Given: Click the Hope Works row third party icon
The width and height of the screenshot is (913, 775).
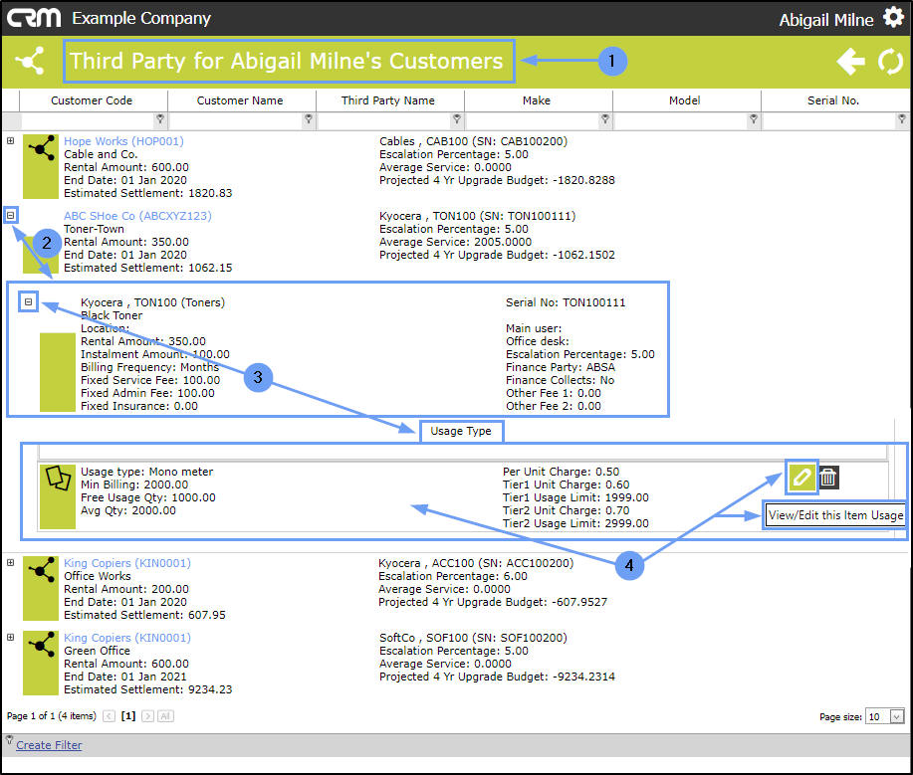Looking at the screenshot, I should (41, 166).
